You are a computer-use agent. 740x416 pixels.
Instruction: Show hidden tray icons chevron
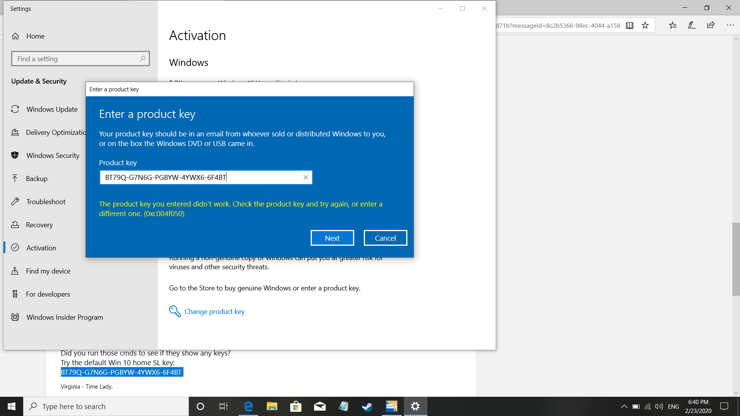(x=624, y=406)
